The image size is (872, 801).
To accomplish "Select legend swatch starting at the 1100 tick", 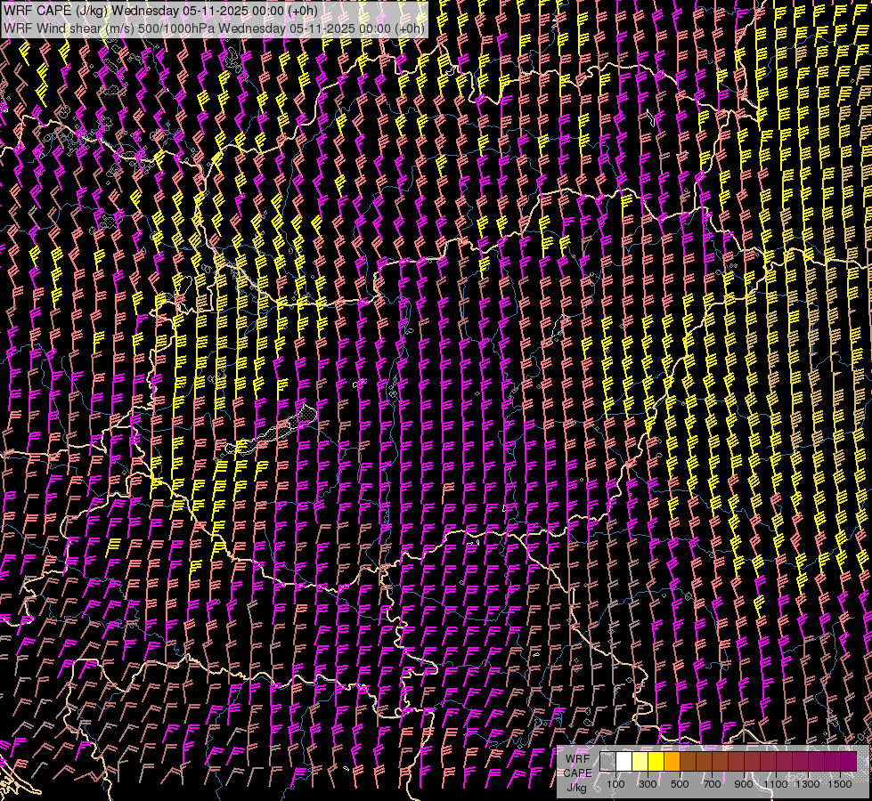I will click(x=784, y=762).
